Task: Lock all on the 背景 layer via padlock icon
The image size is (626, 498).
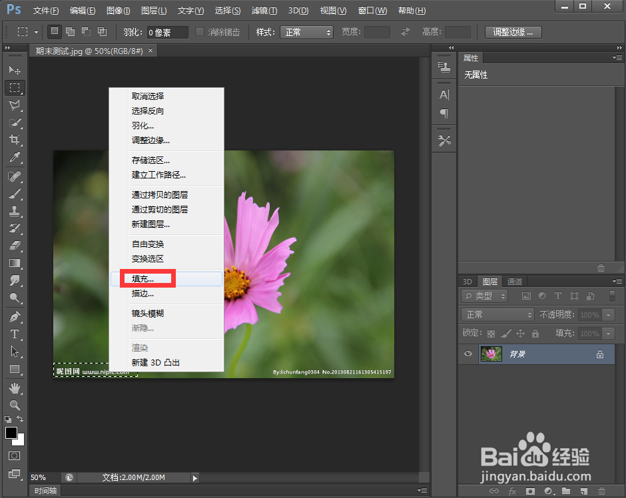Action: 537,333
